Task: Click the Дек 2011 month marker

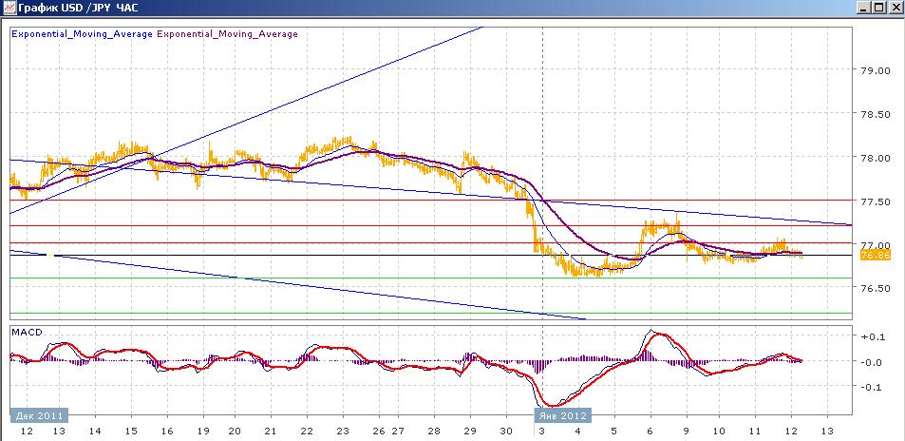Action: (39, 415)
